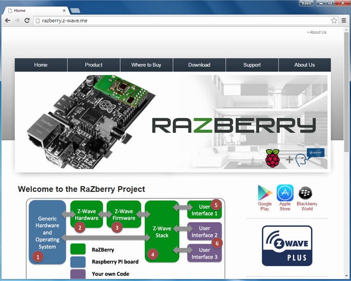
Task: Open the Download navigation item
Action: (x=199, y=65)
